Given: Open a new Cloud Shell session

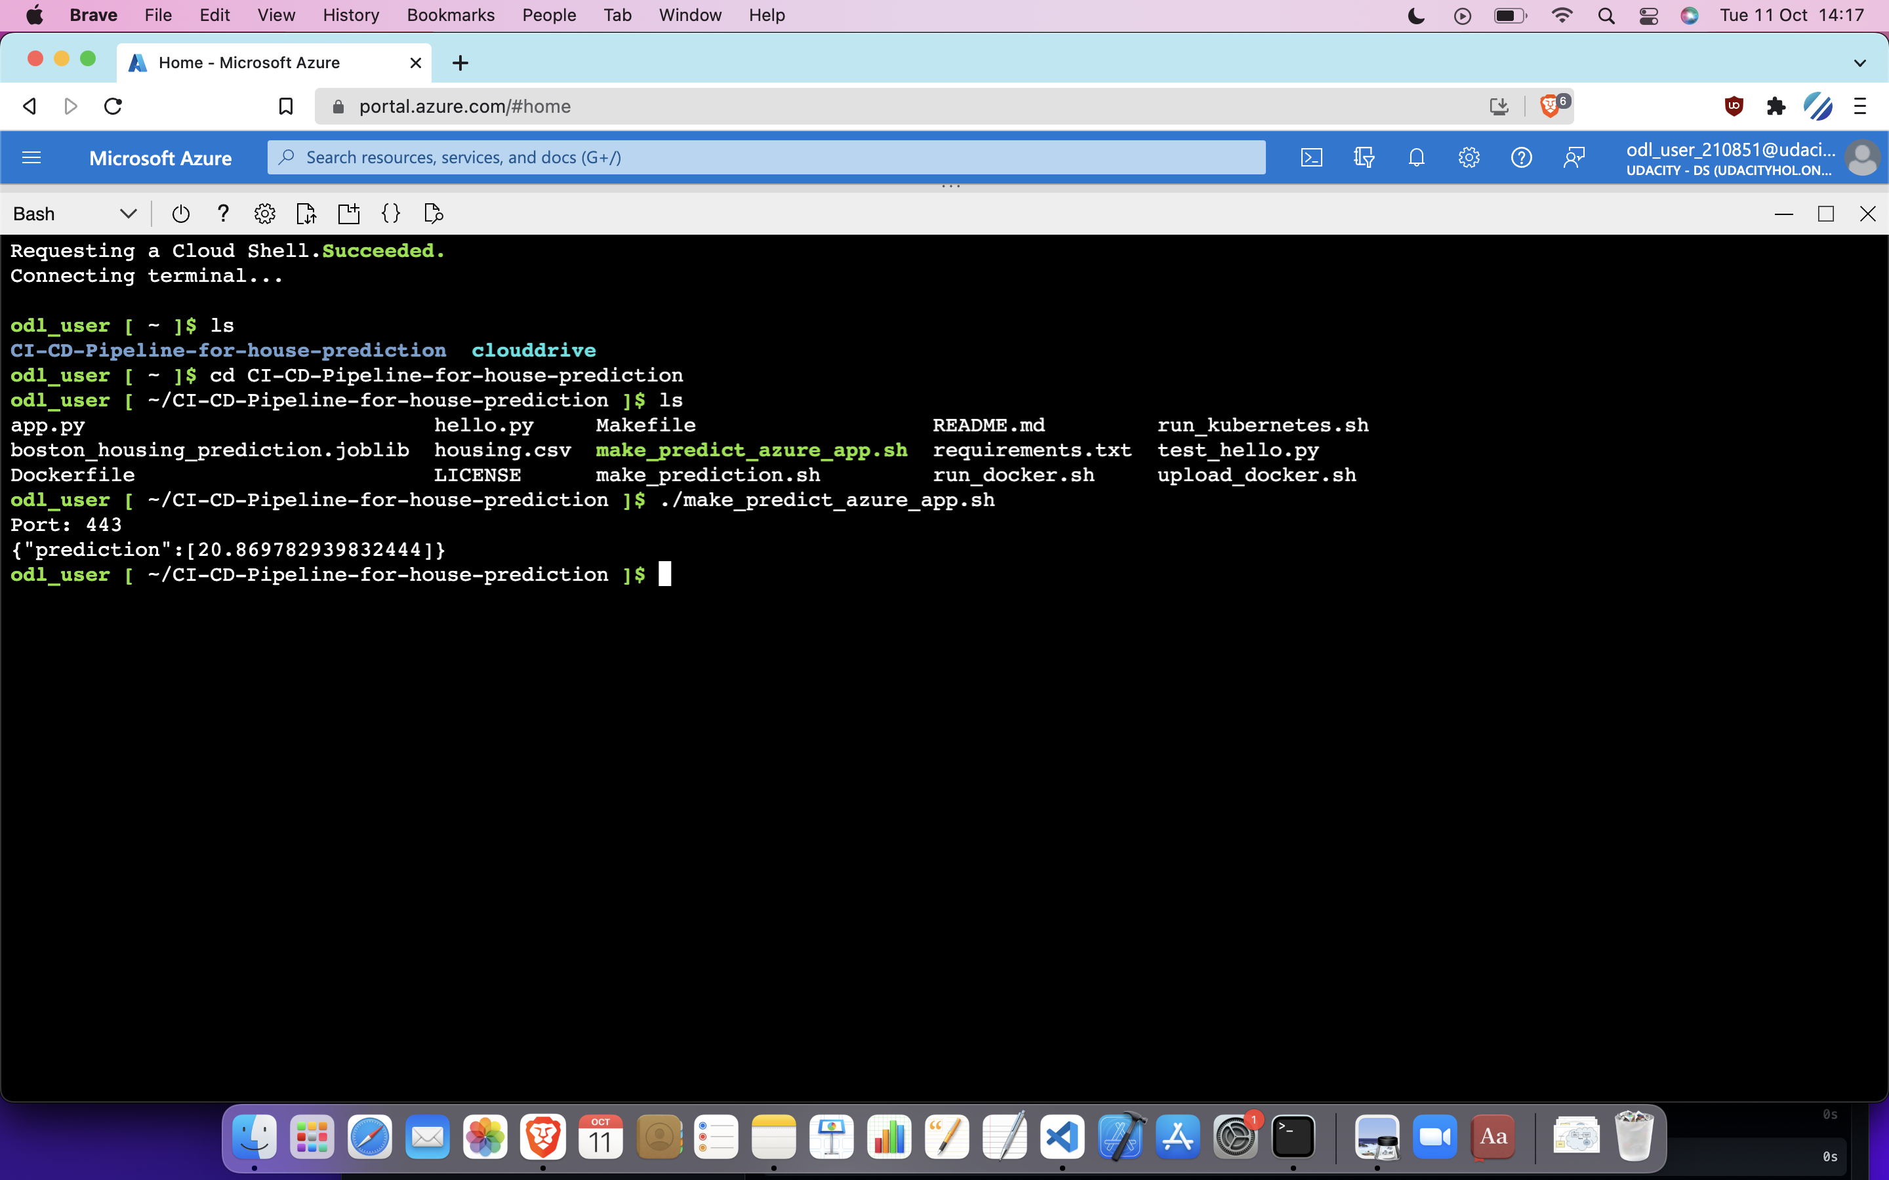Looking at the screenshot, I should tap(348, 214).
